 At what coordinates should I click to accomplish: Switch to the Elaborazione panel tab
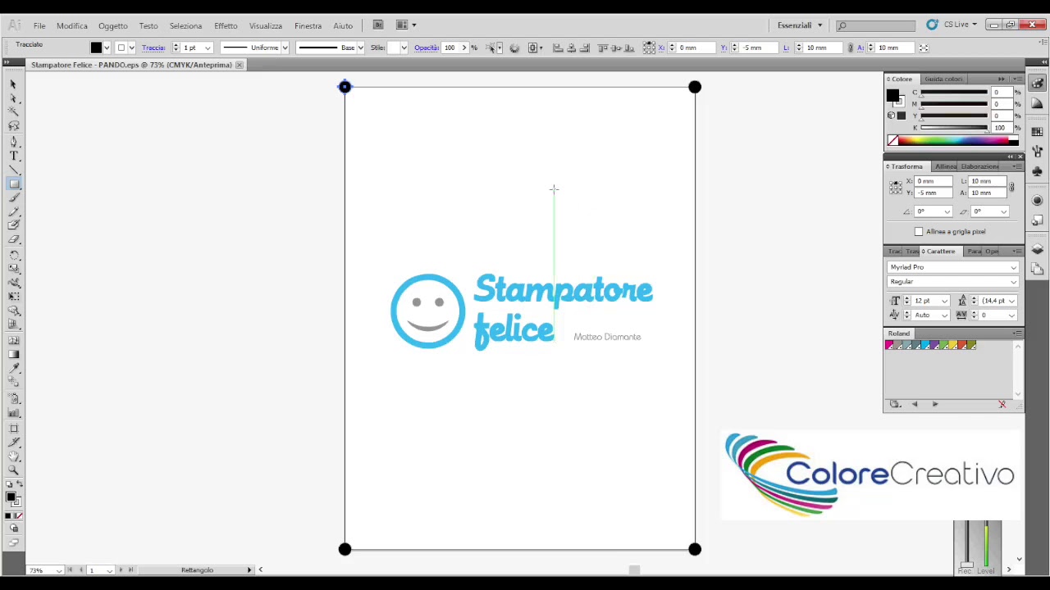coord(979,166)
